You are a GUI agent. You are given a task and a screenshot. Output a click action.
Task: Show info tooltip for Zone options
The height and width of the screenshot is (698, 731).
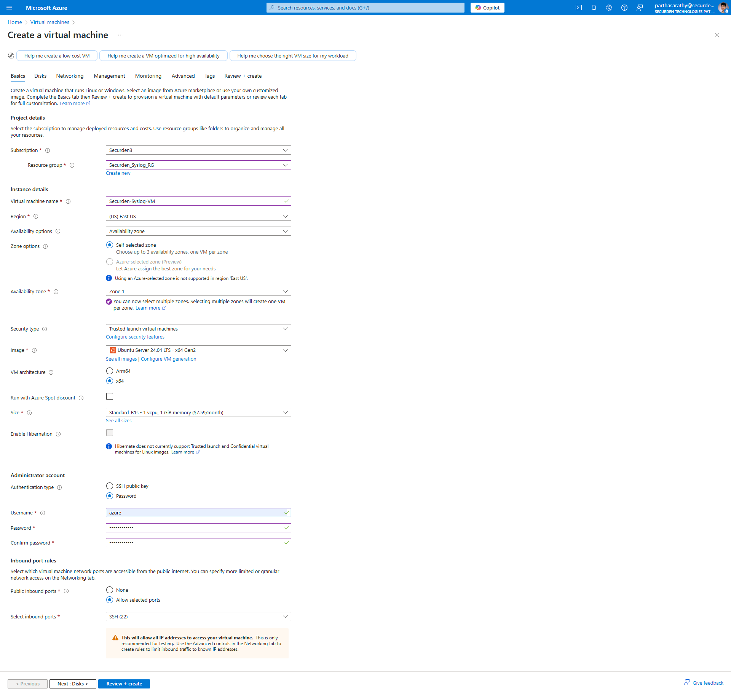(x=45, y=246)
